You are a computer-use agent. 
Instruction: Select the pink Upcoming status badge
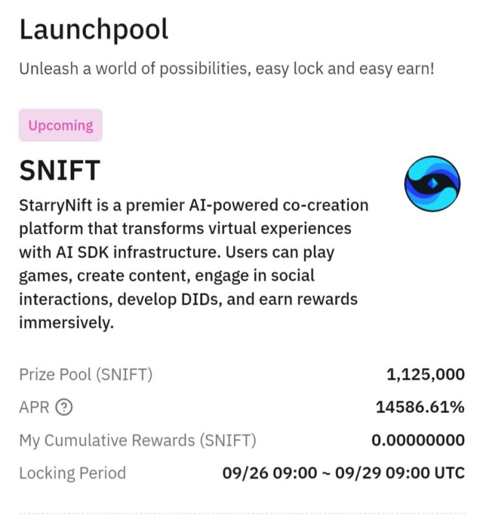60,126
